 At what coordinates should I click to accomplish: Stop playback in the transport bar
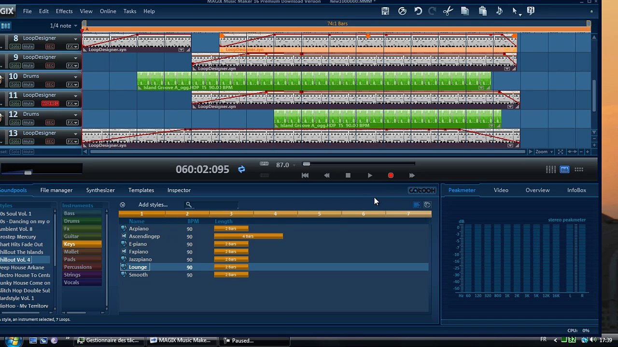pyautogui.click(x=348, y=175)
